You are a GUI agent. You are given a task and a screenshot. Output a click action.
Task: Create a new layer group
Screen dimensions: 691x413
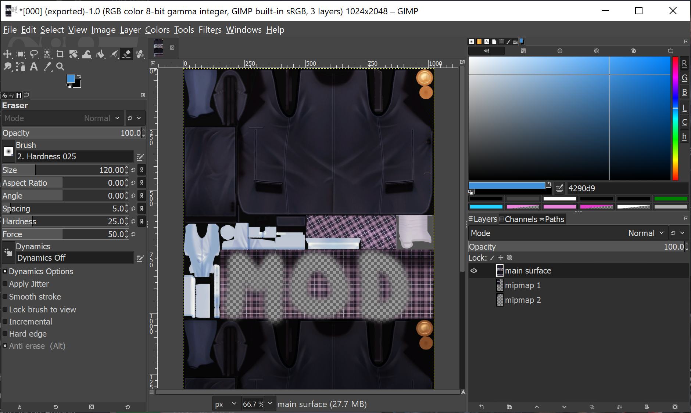coord(509,407)
